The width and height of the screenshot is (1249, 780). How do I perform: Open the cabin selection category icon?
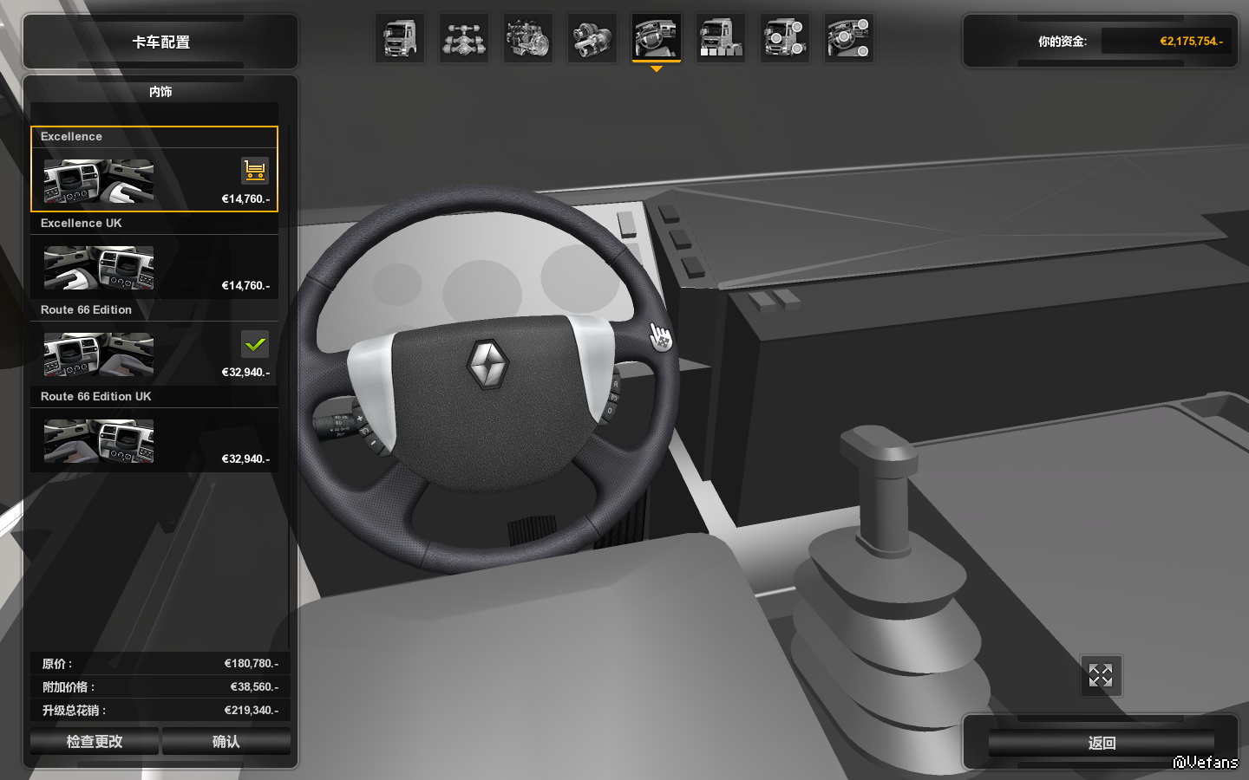click(400, 39)
